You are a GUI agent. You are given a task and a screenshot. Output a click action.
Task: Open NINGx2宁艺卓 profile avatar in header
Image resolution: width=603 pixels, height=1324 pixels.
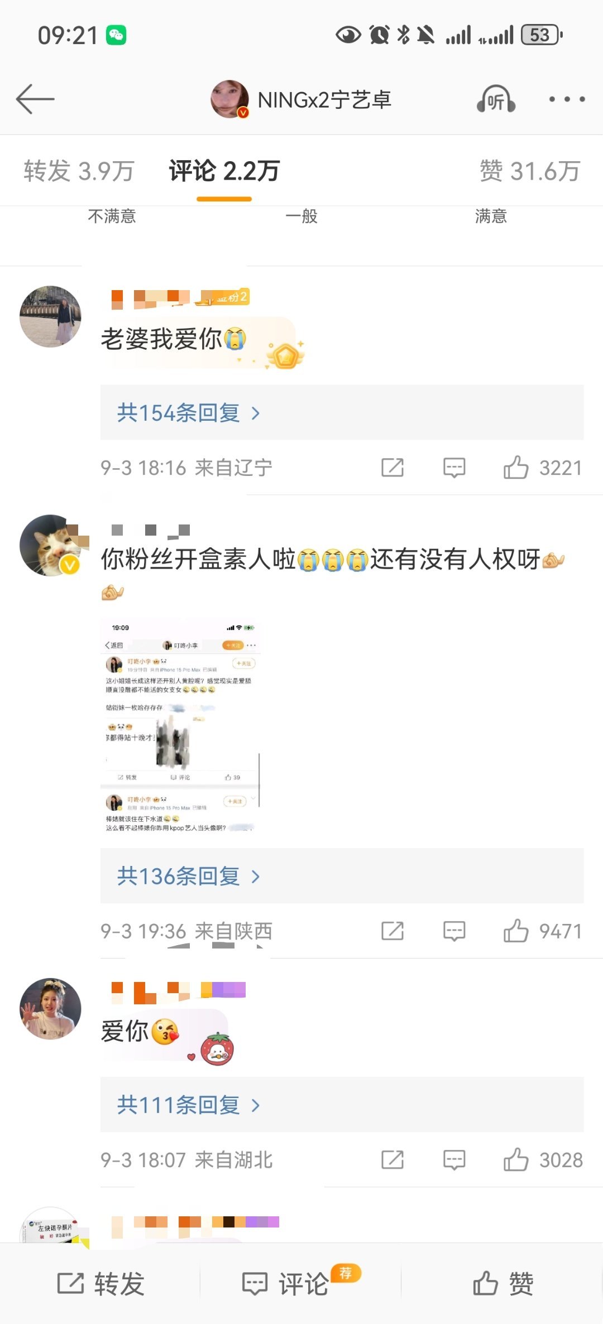[229, 99]
